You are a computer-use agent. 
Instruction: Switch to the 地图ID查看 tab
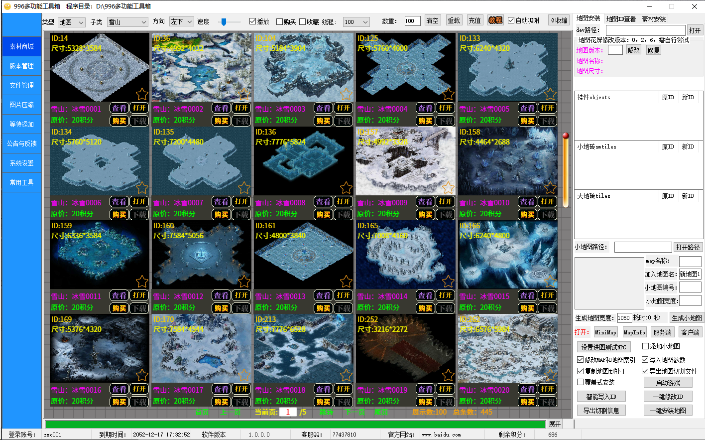tap(621, 19)
